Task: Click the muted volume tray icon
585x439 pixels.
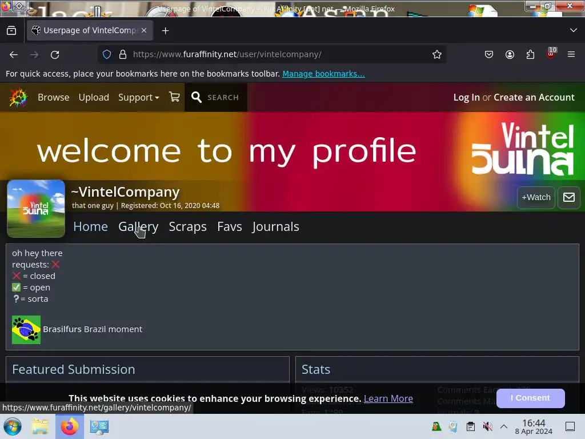Action: [488, 426]
